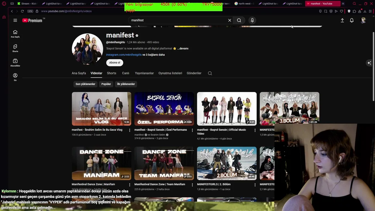The image size is (375, 211).
Task: Open the Siz sidebar section
Action: 15,77
